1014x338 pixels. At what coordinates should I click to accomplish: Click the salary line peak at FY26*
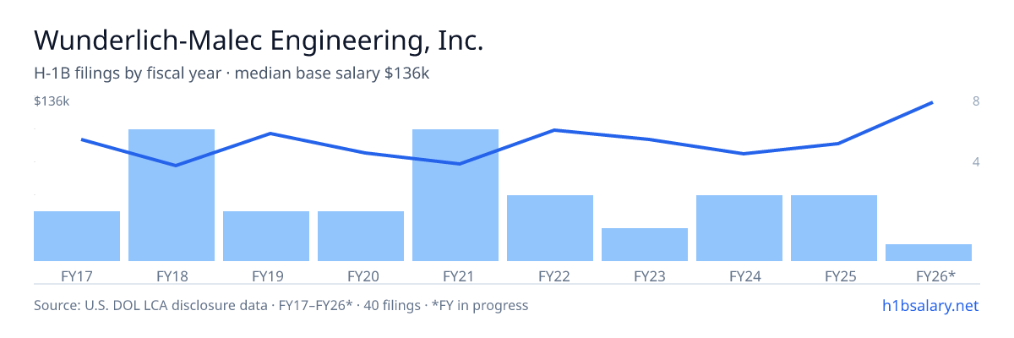pyautogui.click(x=931, y=103)
